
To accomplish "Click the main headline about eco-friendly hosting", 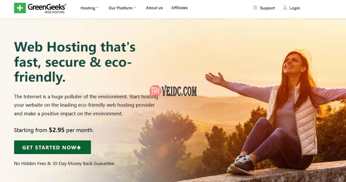I will [75, 62].
